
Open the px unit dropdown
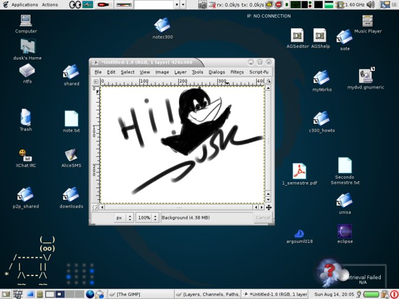pos(124,218)
